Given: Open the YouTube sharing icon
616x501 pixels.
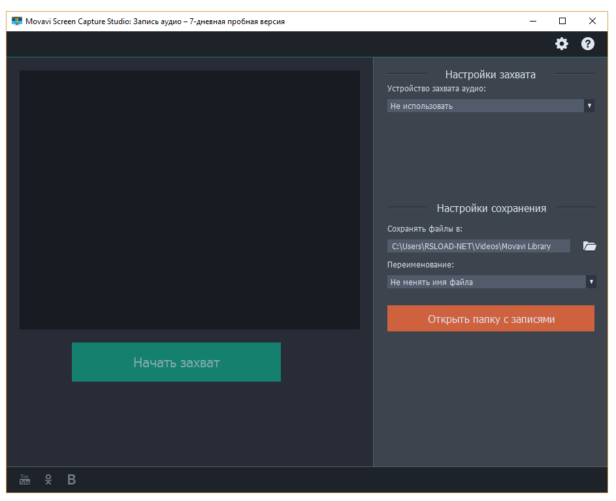Looking at the screenshot, I should coord(24,479).
